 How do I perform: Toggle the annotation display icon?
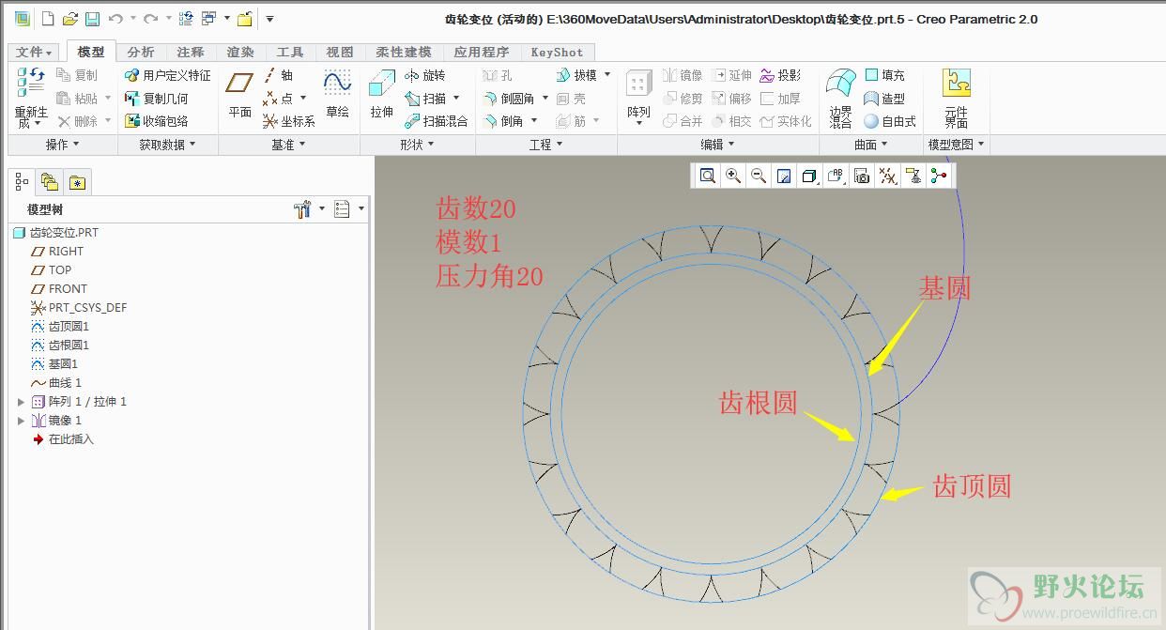(912, 176)
